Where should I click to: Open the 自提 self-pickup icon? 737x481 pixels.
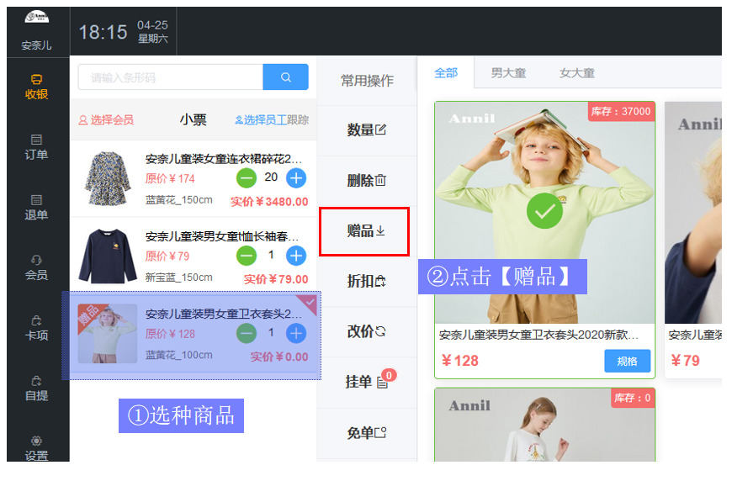point(36,387)
